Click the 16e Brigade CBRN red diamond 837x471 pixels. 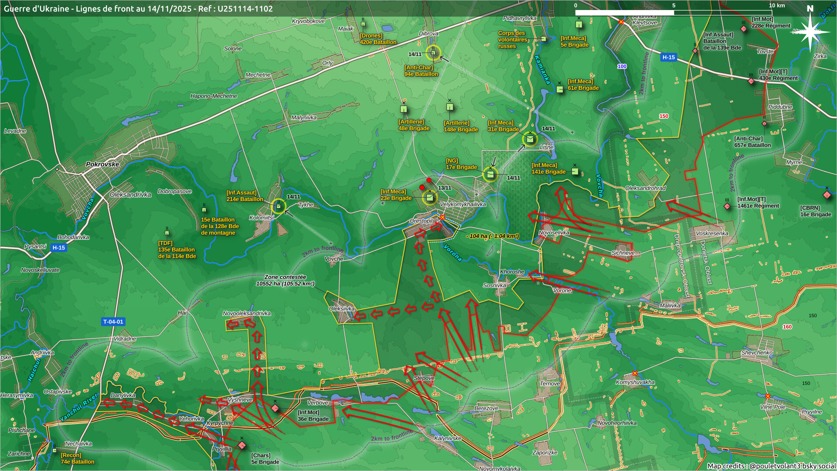[x=827, y=195]
